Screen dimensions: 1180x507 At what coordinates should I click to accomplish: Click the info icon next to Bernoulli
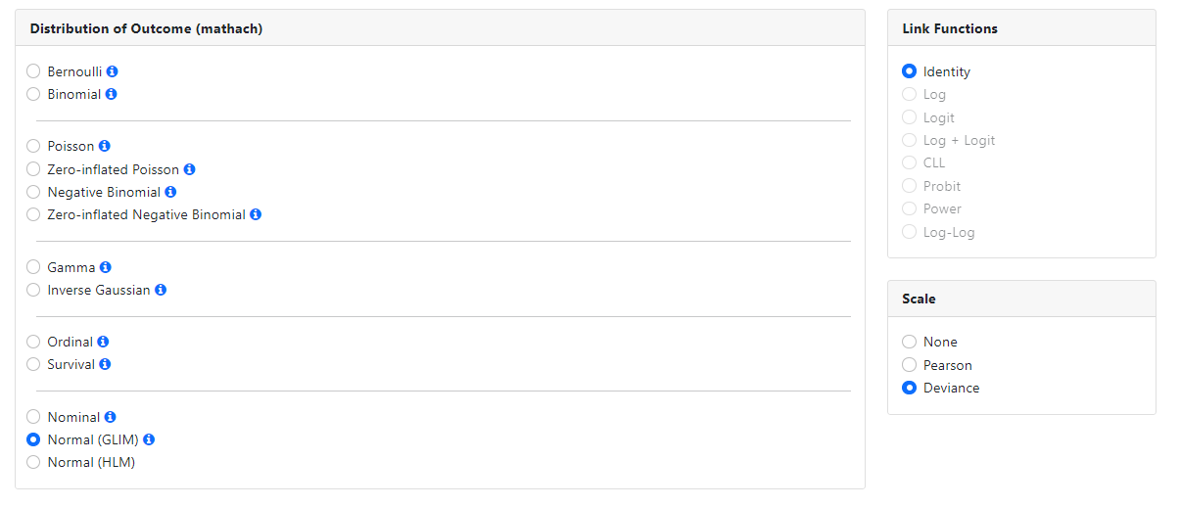(x=113, y=71)
